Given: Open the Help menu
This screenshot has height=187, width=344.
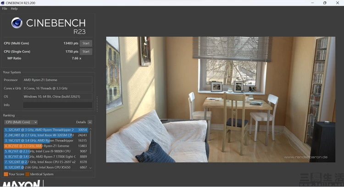Looking at the screenshot, I should 14,9.
